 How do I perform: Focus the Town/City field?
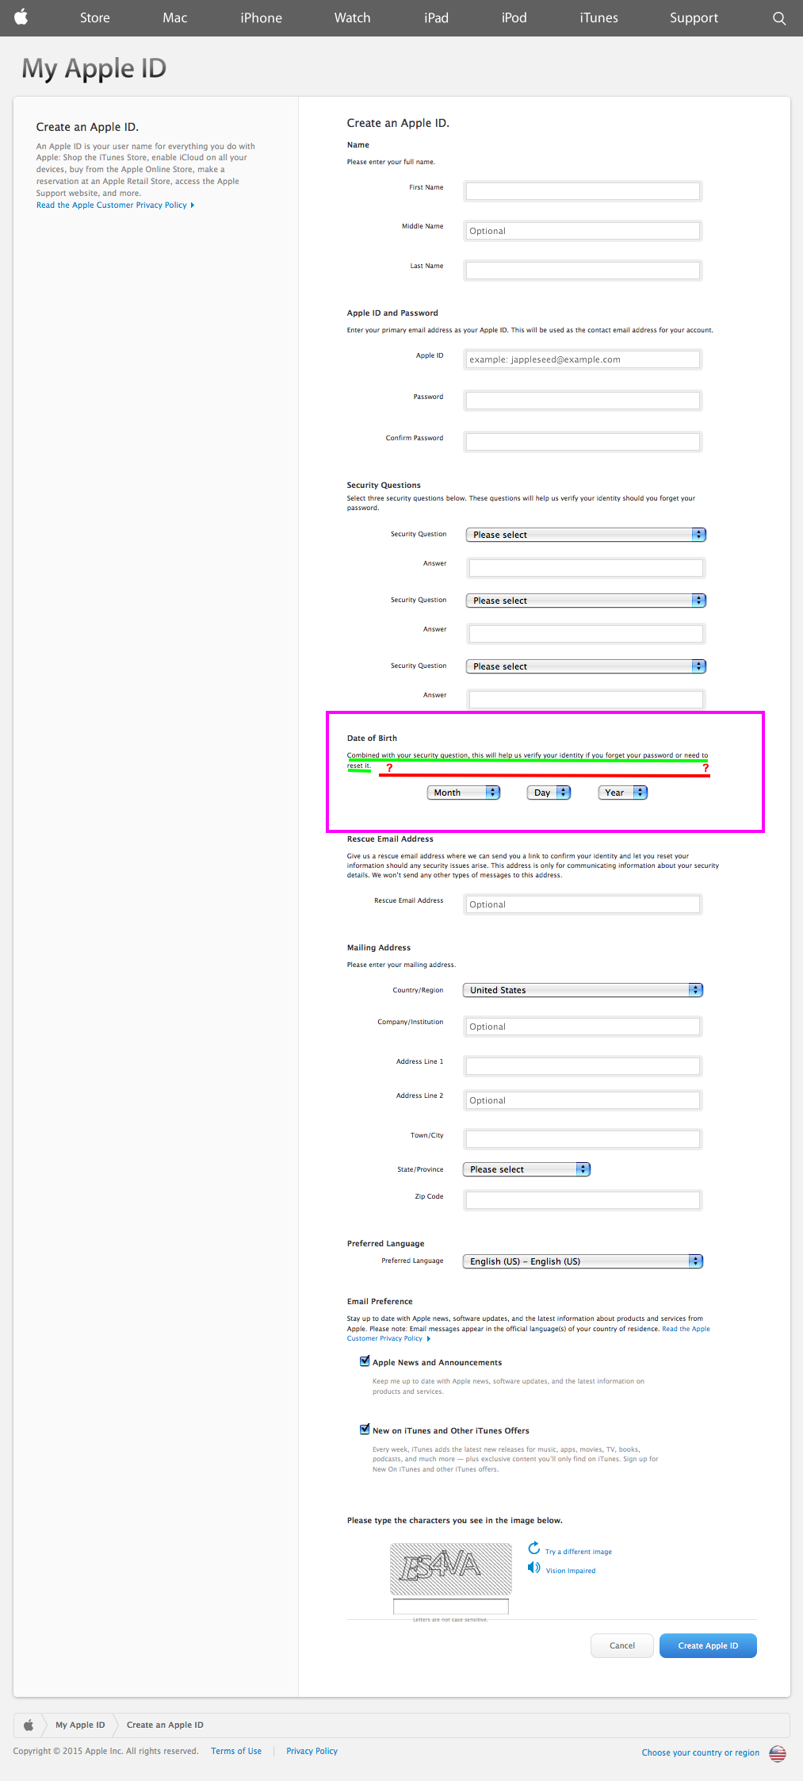pyautogui.click(x=583, y=1140)
